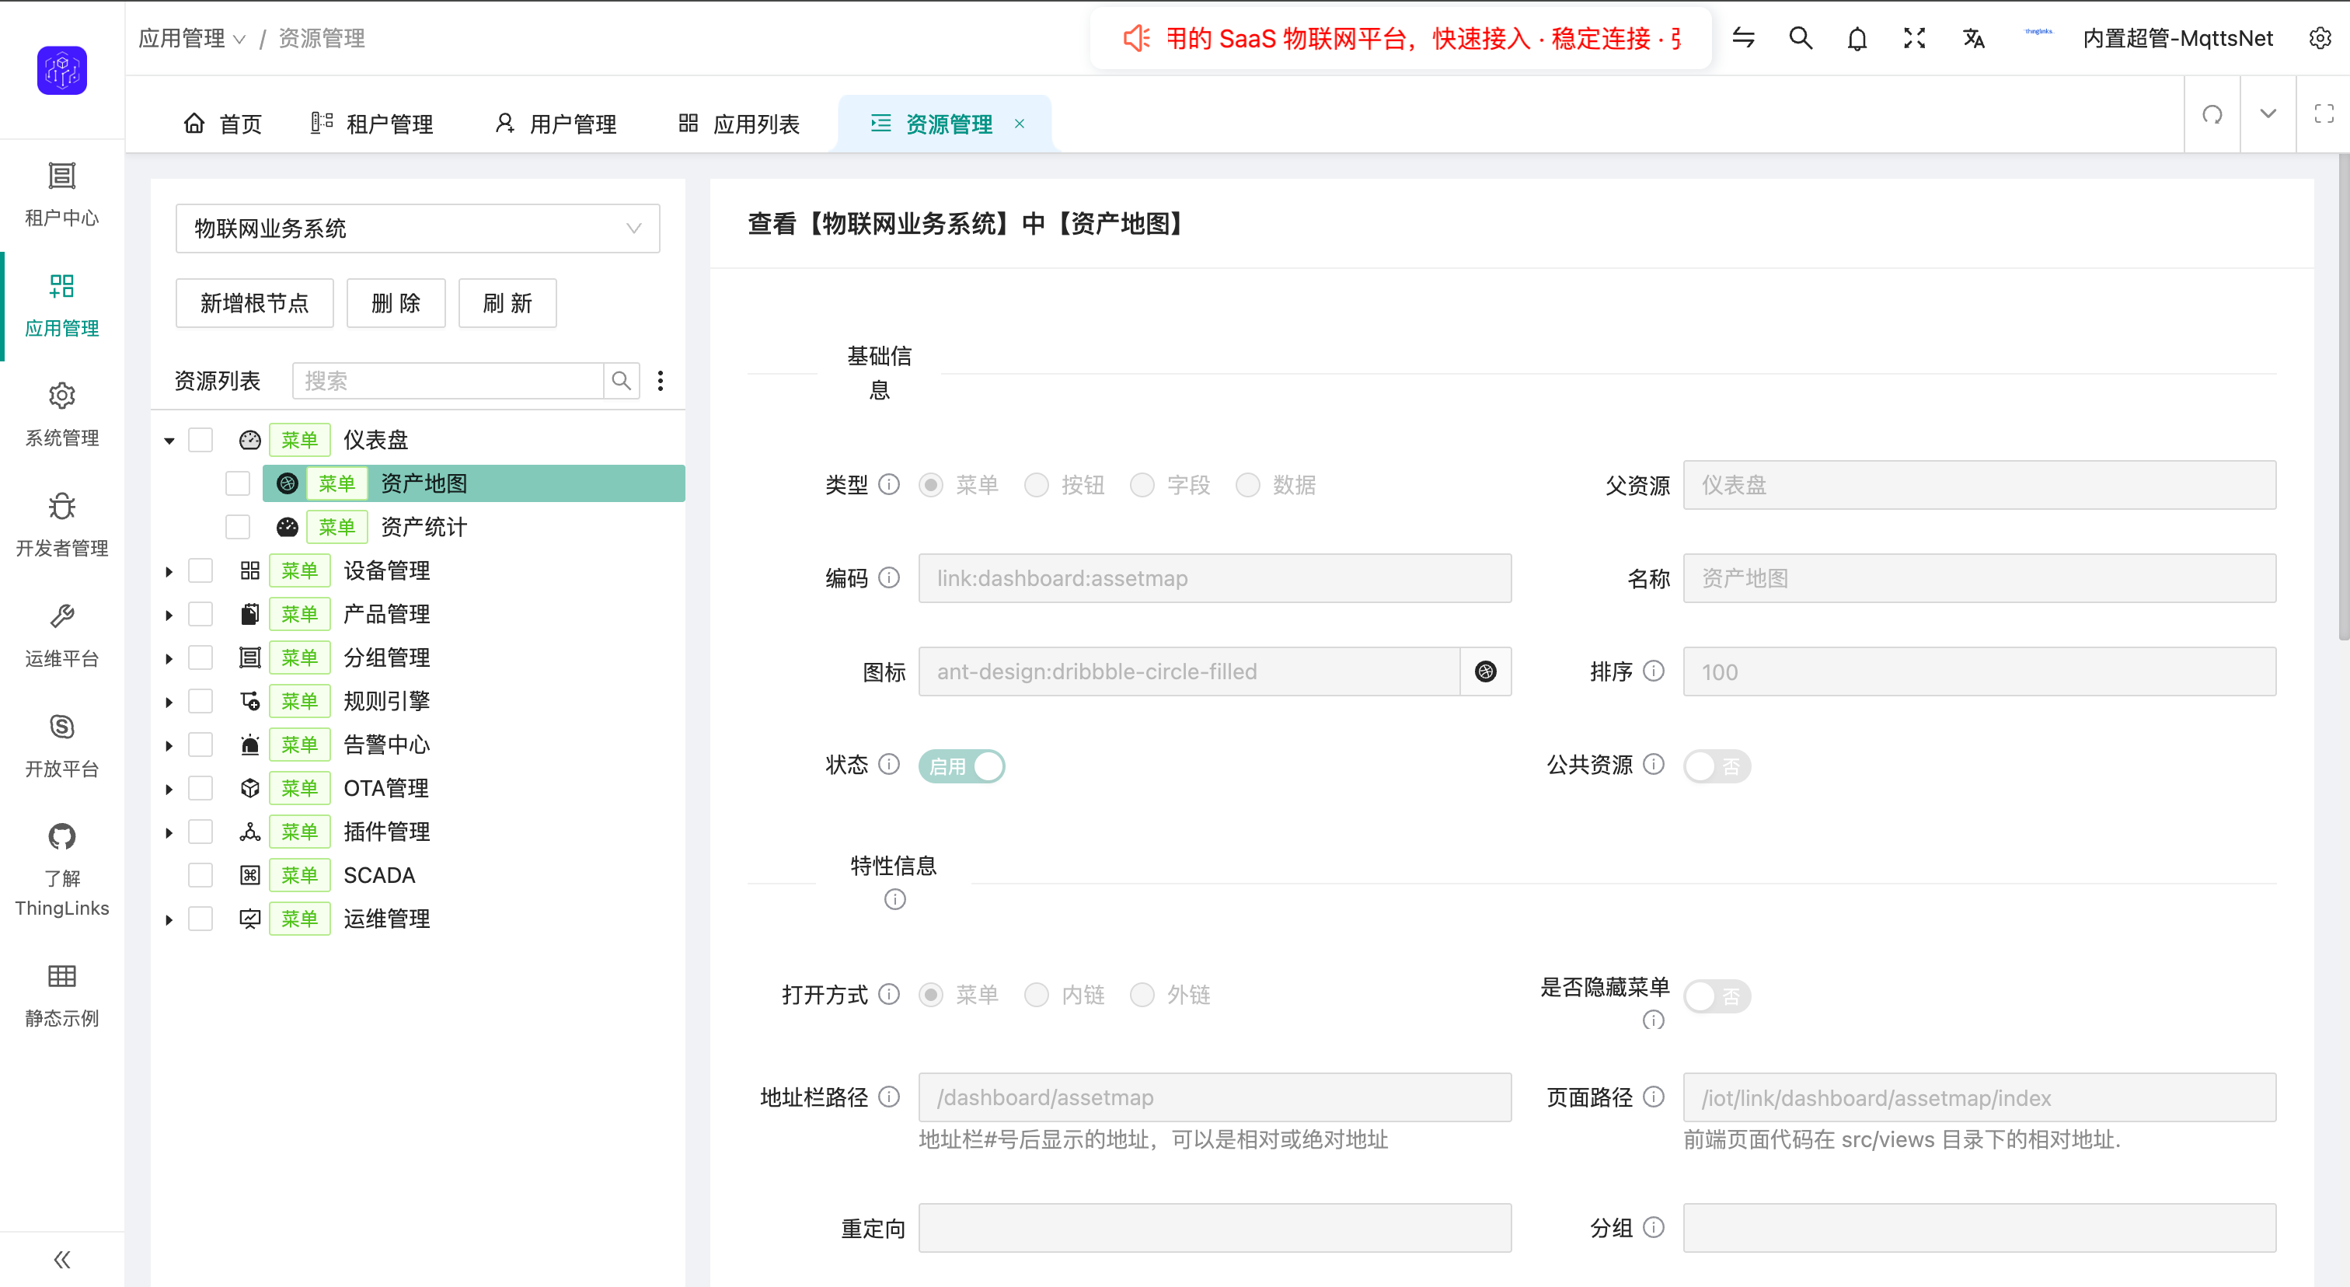Screen dimensions: 2350x1287
Task: Open the header search magnifier
Action: pyautogui.click(x=1800, y=37)
